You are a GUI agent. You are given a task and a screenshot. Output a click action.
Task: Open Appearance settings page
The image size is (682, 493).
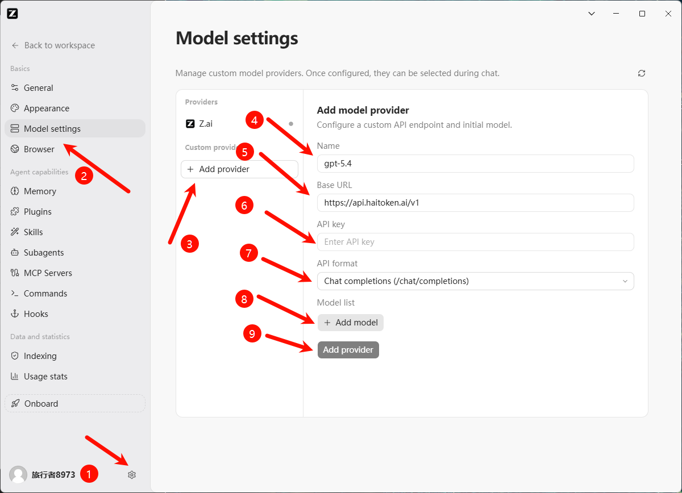click(75, 108)
